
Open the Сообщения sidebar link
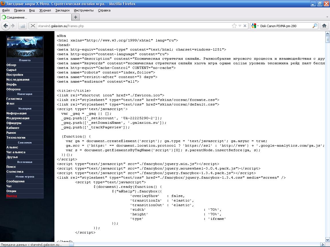(15, 181)
